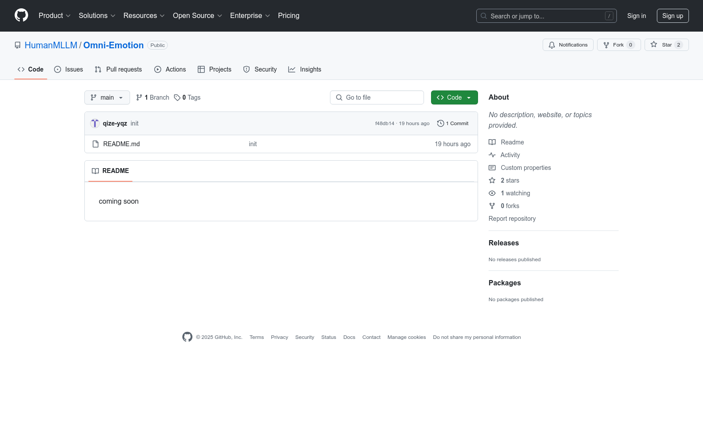The width and height of the screenshot is (703, 439).
Task: Click the Report repository link
Action: [512, 219]
